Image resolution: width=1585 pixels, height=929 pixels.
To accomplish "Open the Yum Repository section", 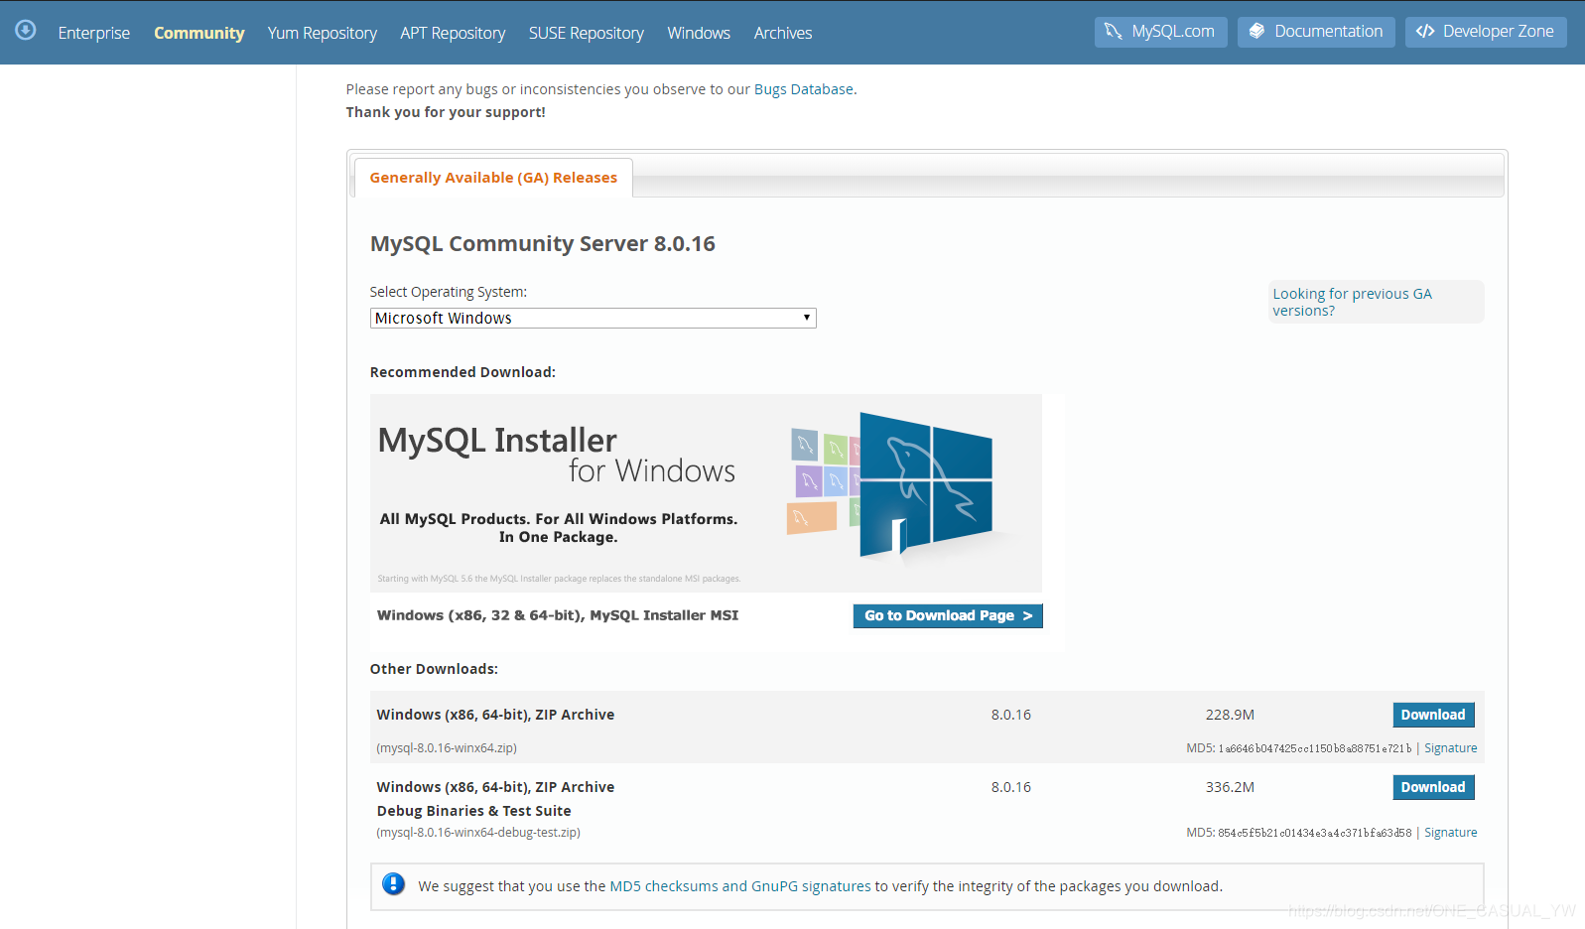I will 323,33.
